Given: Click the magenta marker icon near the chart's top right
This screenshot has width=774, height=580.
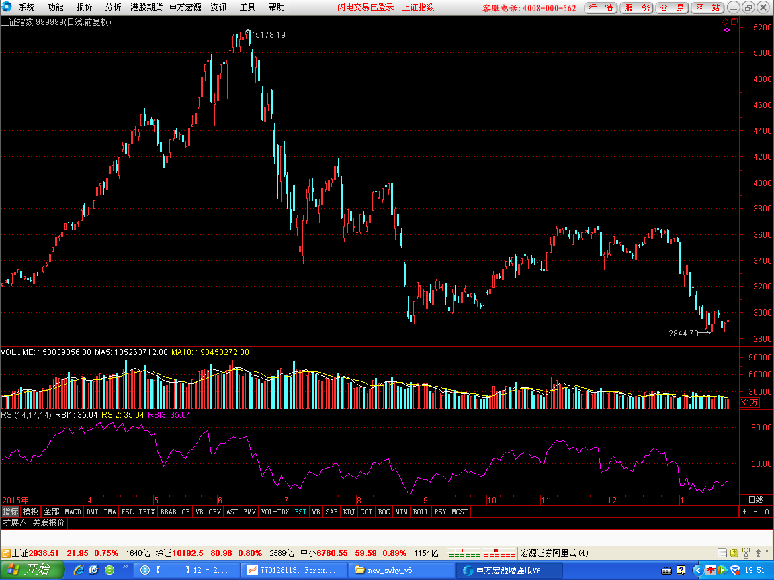Looking at the screenshot, I should coord(726,30).
